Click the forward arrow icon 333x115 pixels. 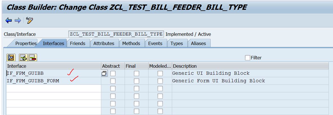18,20
